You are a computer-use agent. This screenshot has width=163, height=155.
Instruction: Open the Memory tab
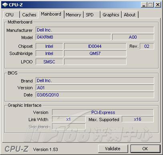(73, 15)
